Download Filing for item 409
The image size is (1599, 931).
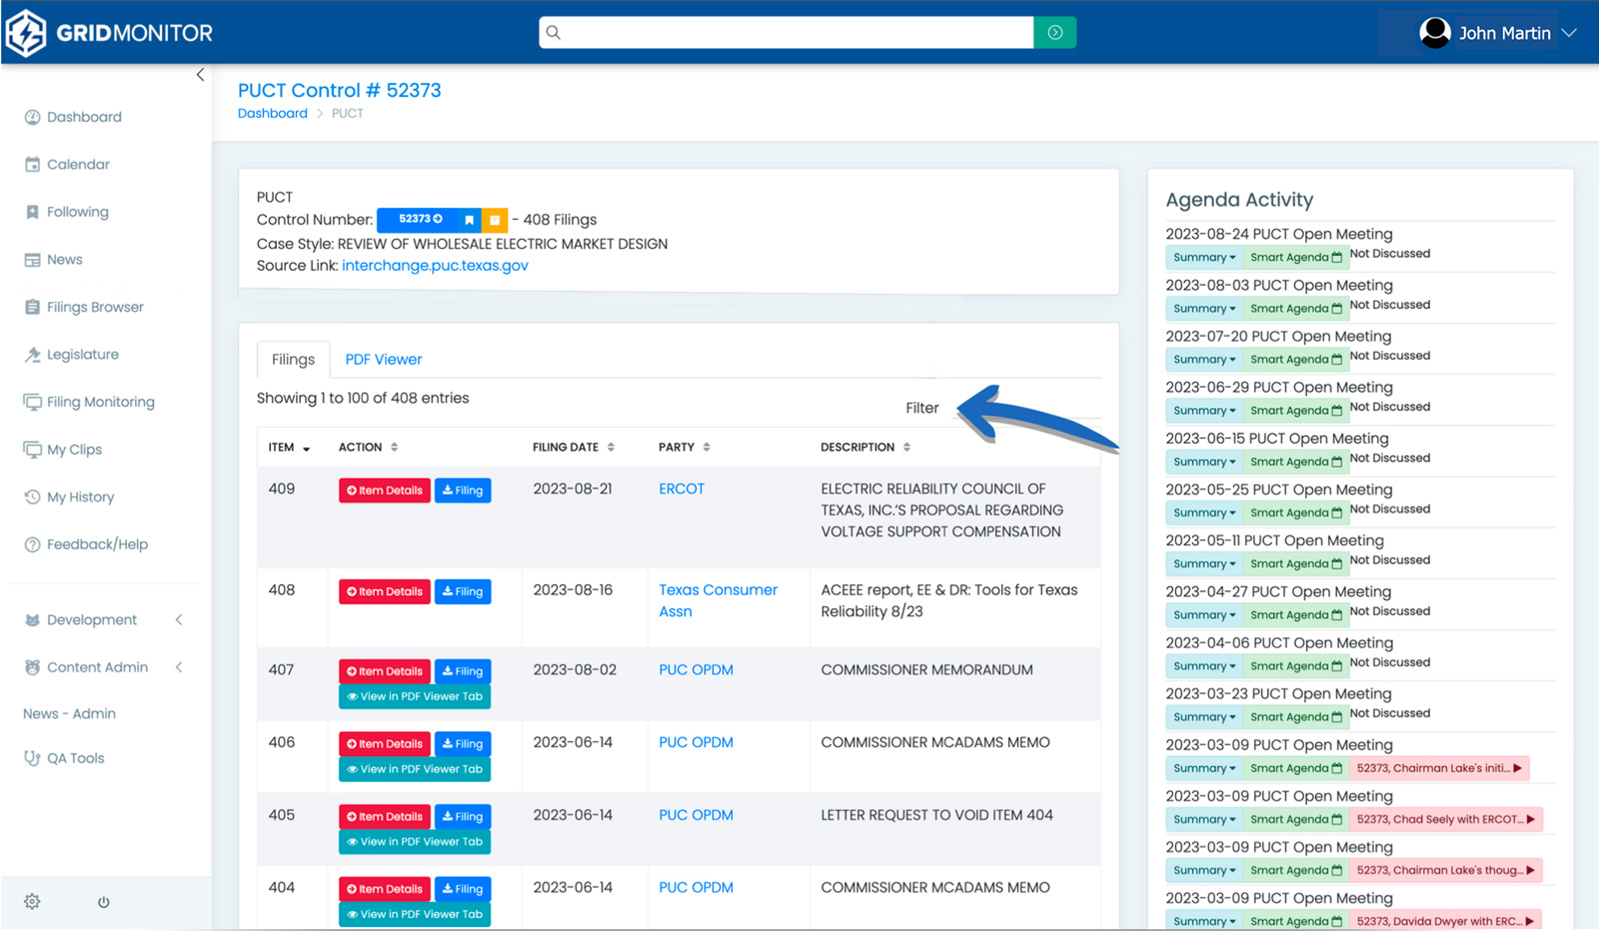pyautogui.click(x=463, y=490)
